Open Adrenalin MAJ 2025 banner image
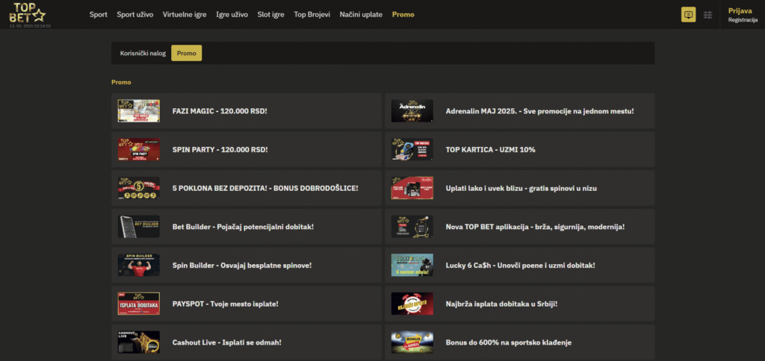 point(412,110)
